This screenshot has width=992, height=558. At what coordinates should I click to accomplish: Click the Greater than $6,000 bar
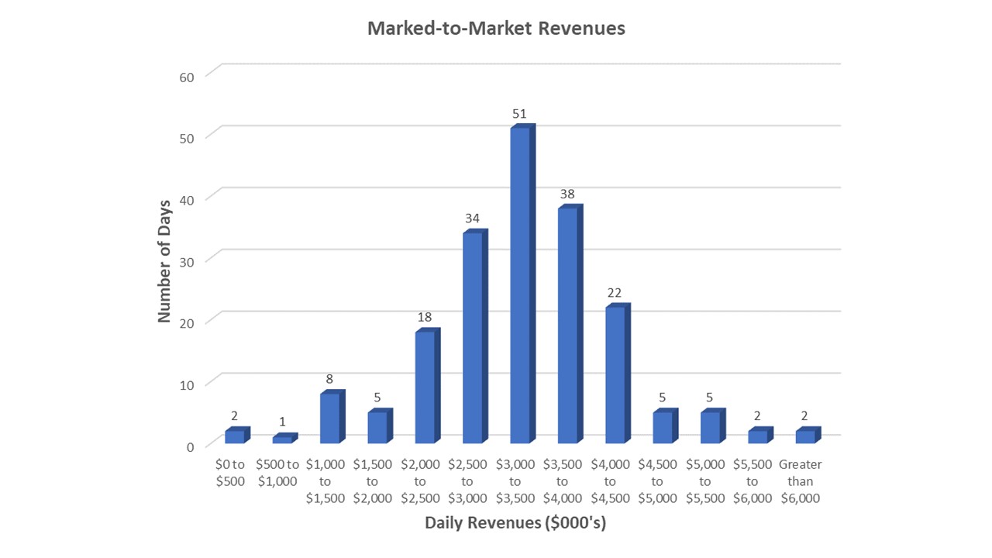[805, 436]
